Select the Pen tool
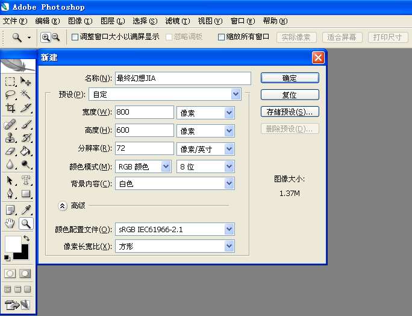 (10, 194)
